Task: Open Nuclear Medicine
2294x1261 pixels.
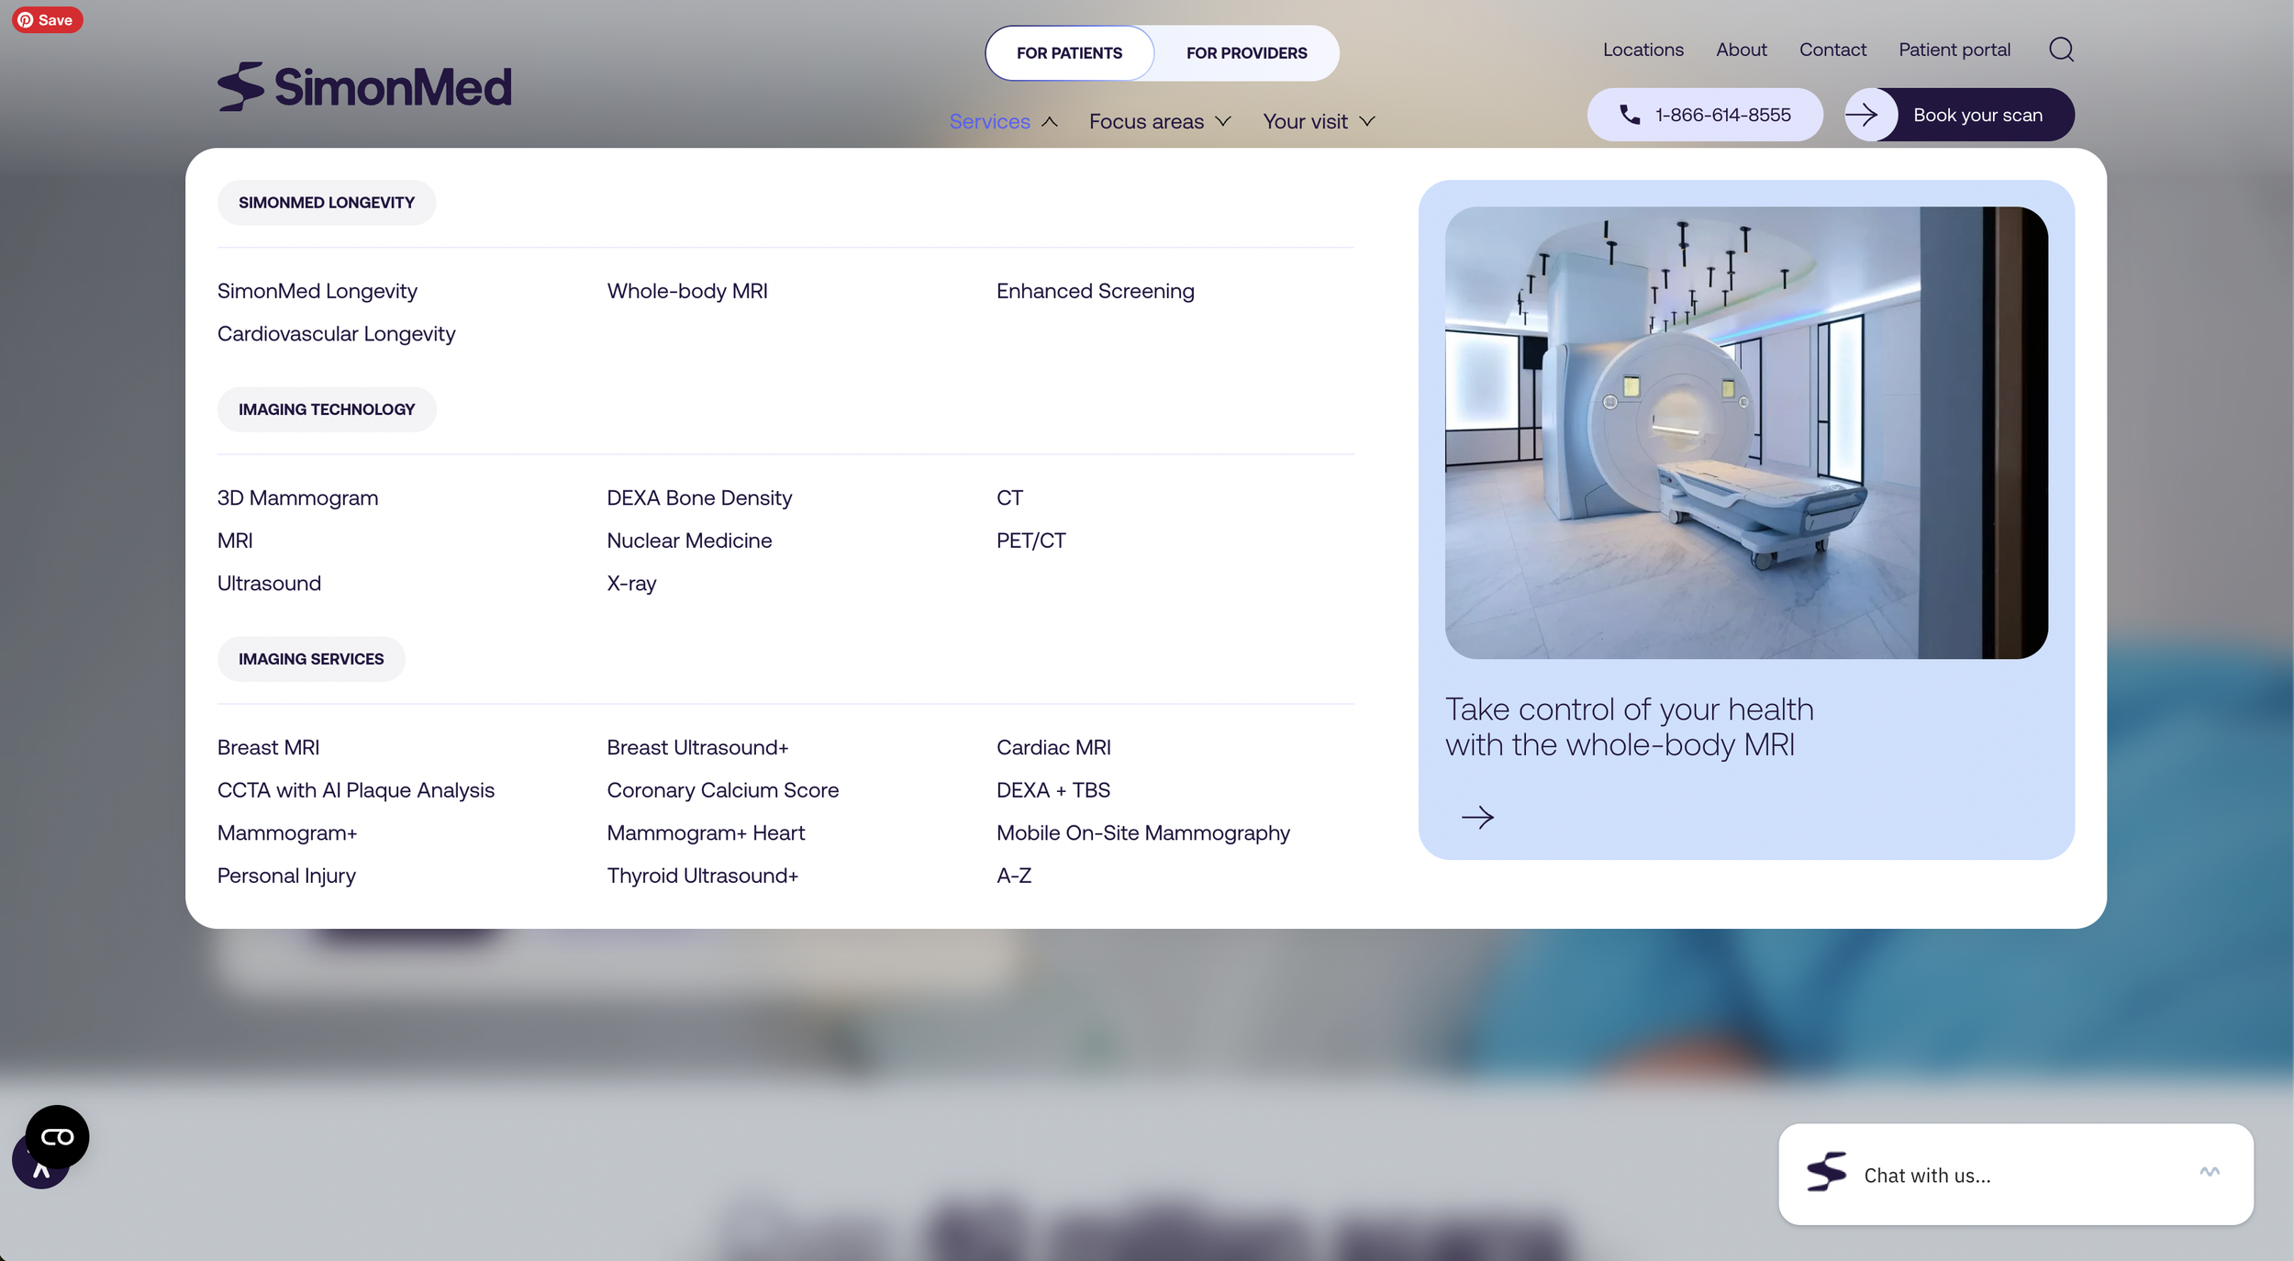Action: [x=689, y=541]
